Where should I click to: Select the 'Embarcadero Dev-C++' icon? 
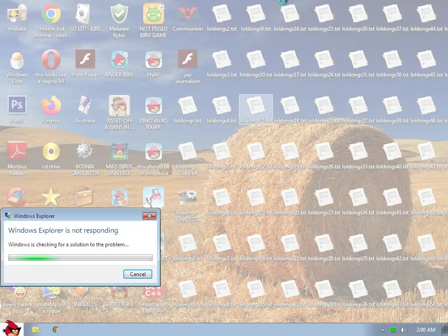[154, 300]
